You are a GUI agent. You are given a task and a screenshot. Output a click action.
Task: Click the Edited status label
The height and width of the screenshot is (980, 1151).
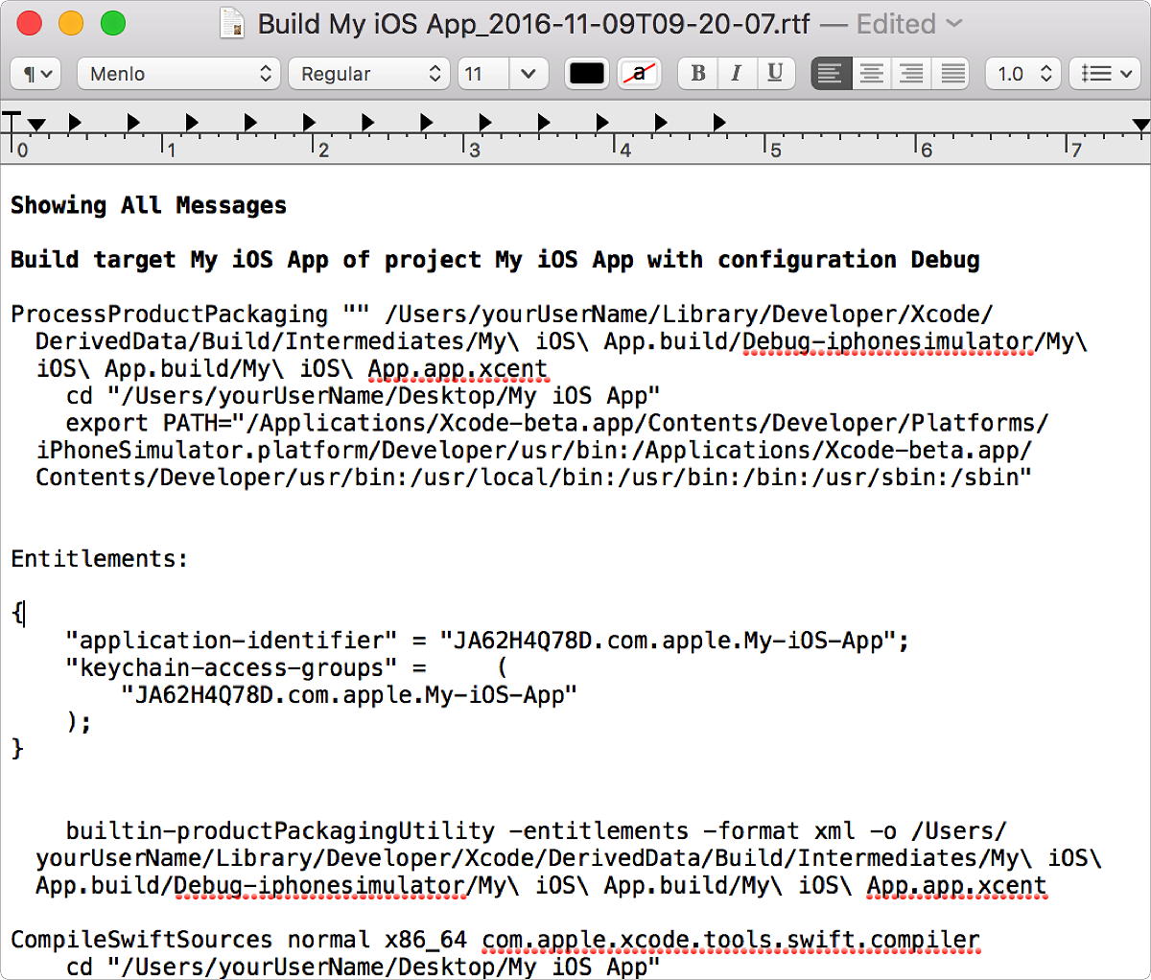(896, 23)
